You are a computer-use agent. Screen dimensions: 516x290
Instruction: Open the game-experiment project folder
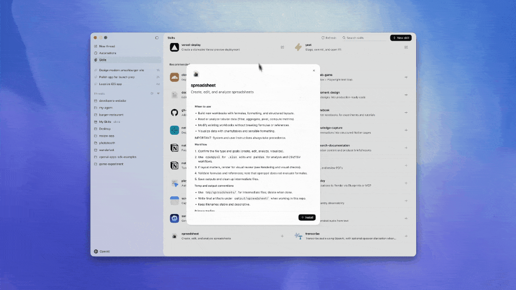[x=127, y=164]
